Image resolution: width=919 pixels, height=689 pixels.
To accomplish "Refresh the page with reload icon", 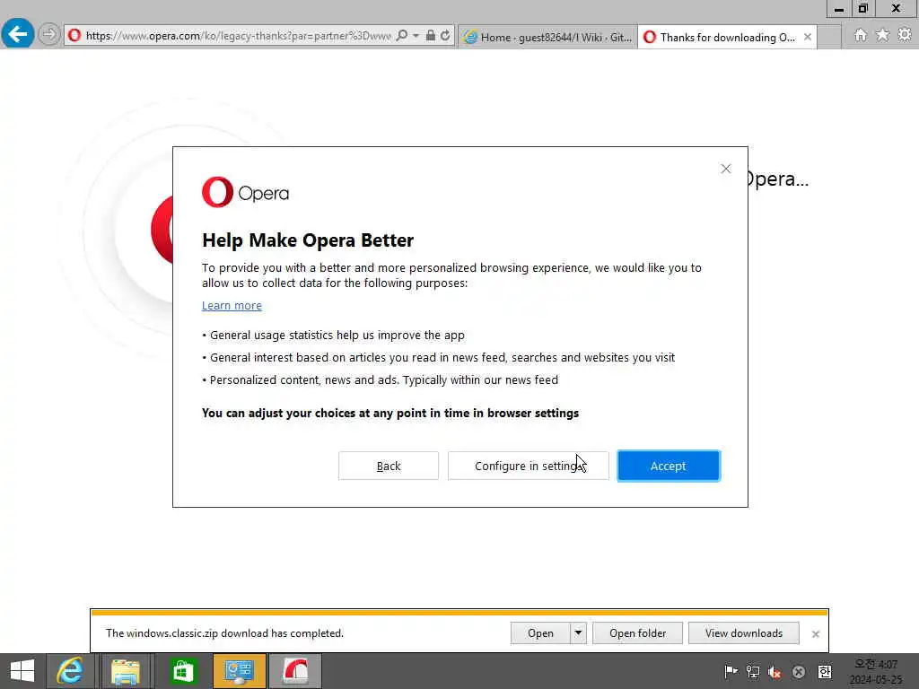I will pos(445,36).
